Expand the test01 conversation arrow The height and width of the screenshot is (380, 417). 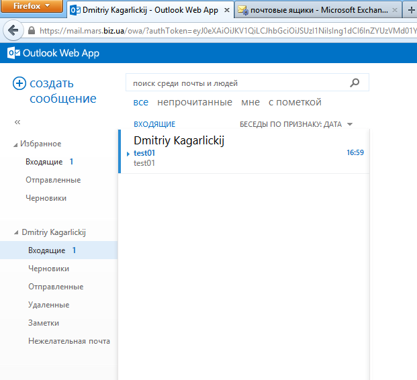click(128, 154)
